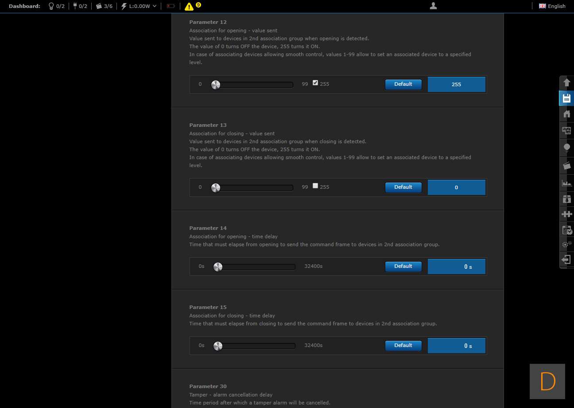The height and width of the screenshot is (408, 574).
Task: Go to Home via the house icon
Action: point(566,114)
